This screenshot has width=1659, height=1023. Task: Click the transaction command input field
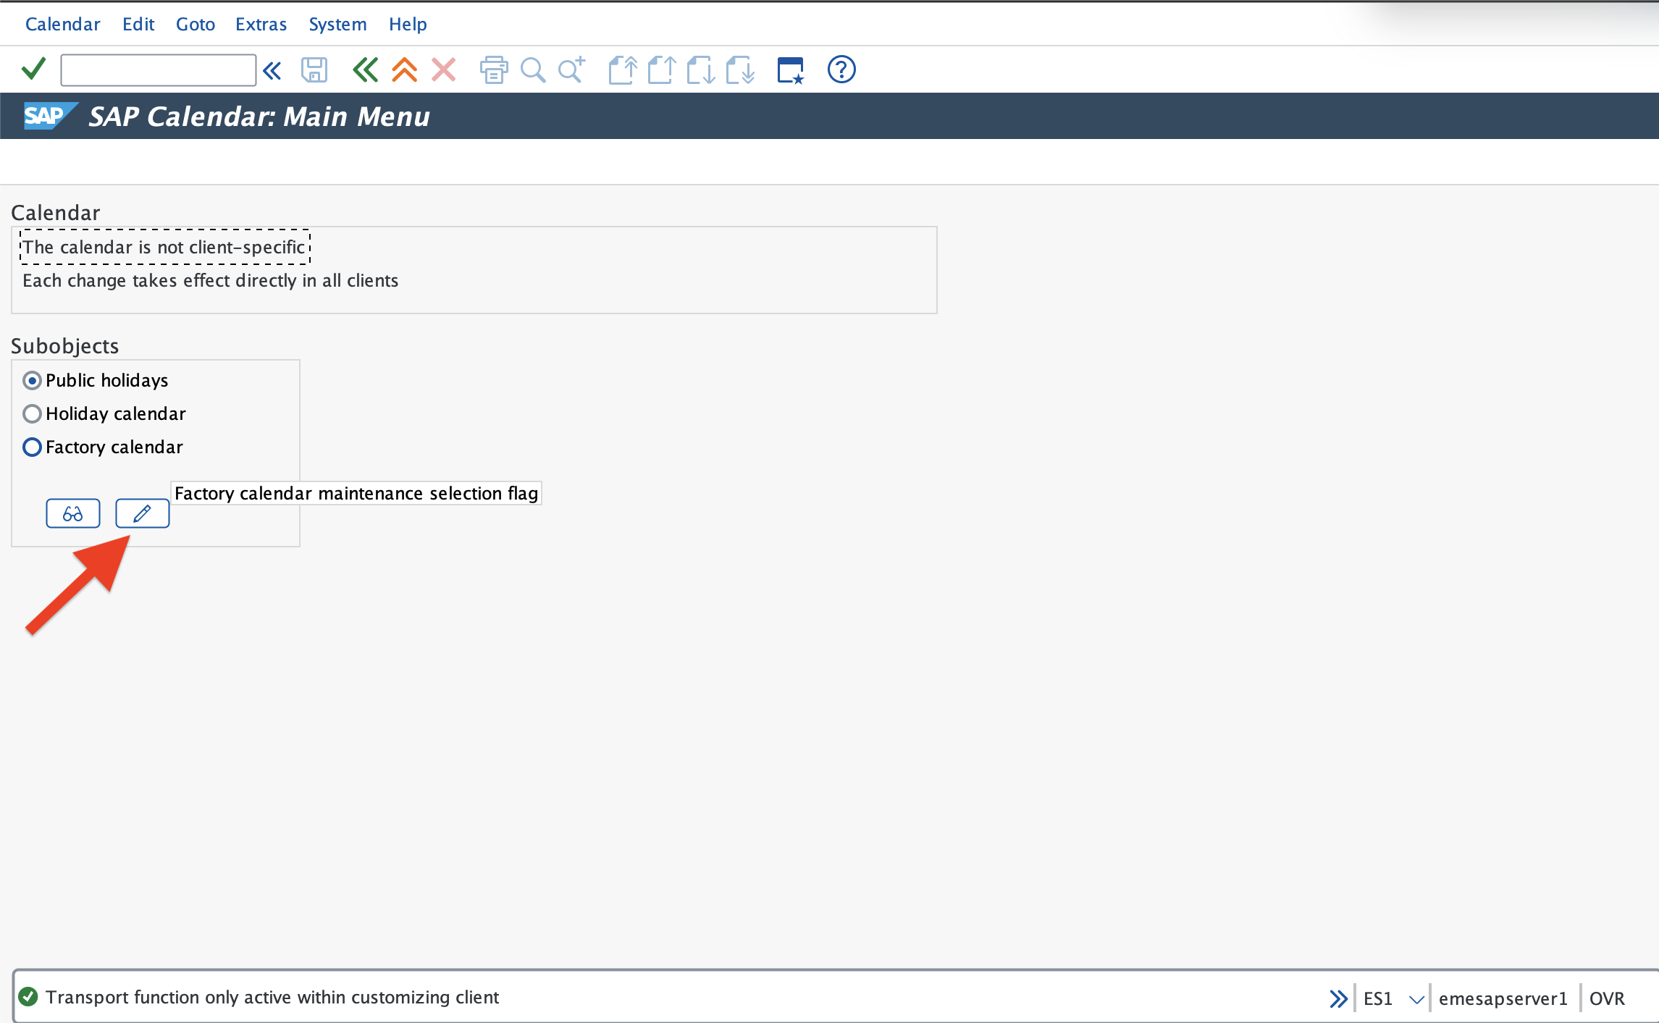pos(158,70)
